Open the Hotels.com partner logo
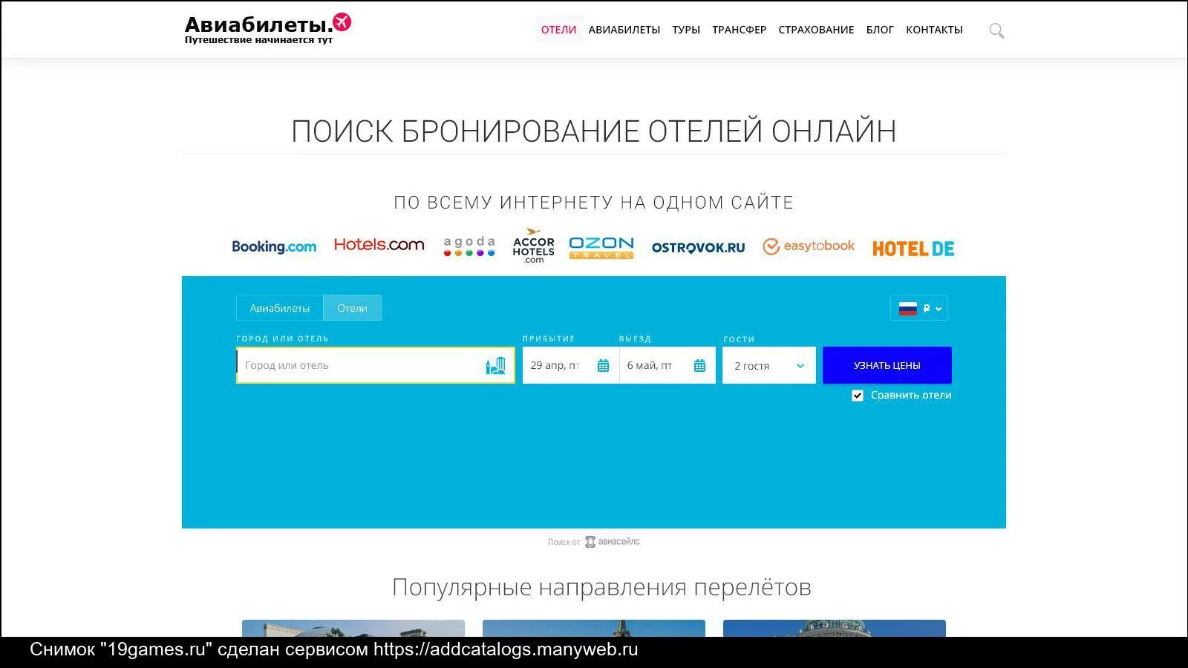The width and height of the screenshot is (1188, 668). (x=379, y=244)
